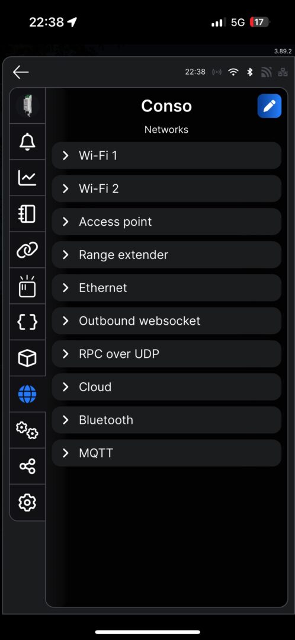
Task: Expand the Outbound websocket row
Action: tap(166, 321)
